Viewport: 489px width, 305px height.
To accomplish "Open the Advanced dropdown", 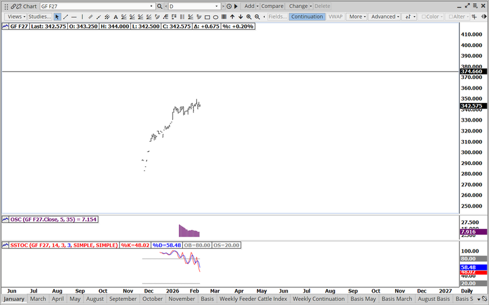I will [x=385, y=17].
